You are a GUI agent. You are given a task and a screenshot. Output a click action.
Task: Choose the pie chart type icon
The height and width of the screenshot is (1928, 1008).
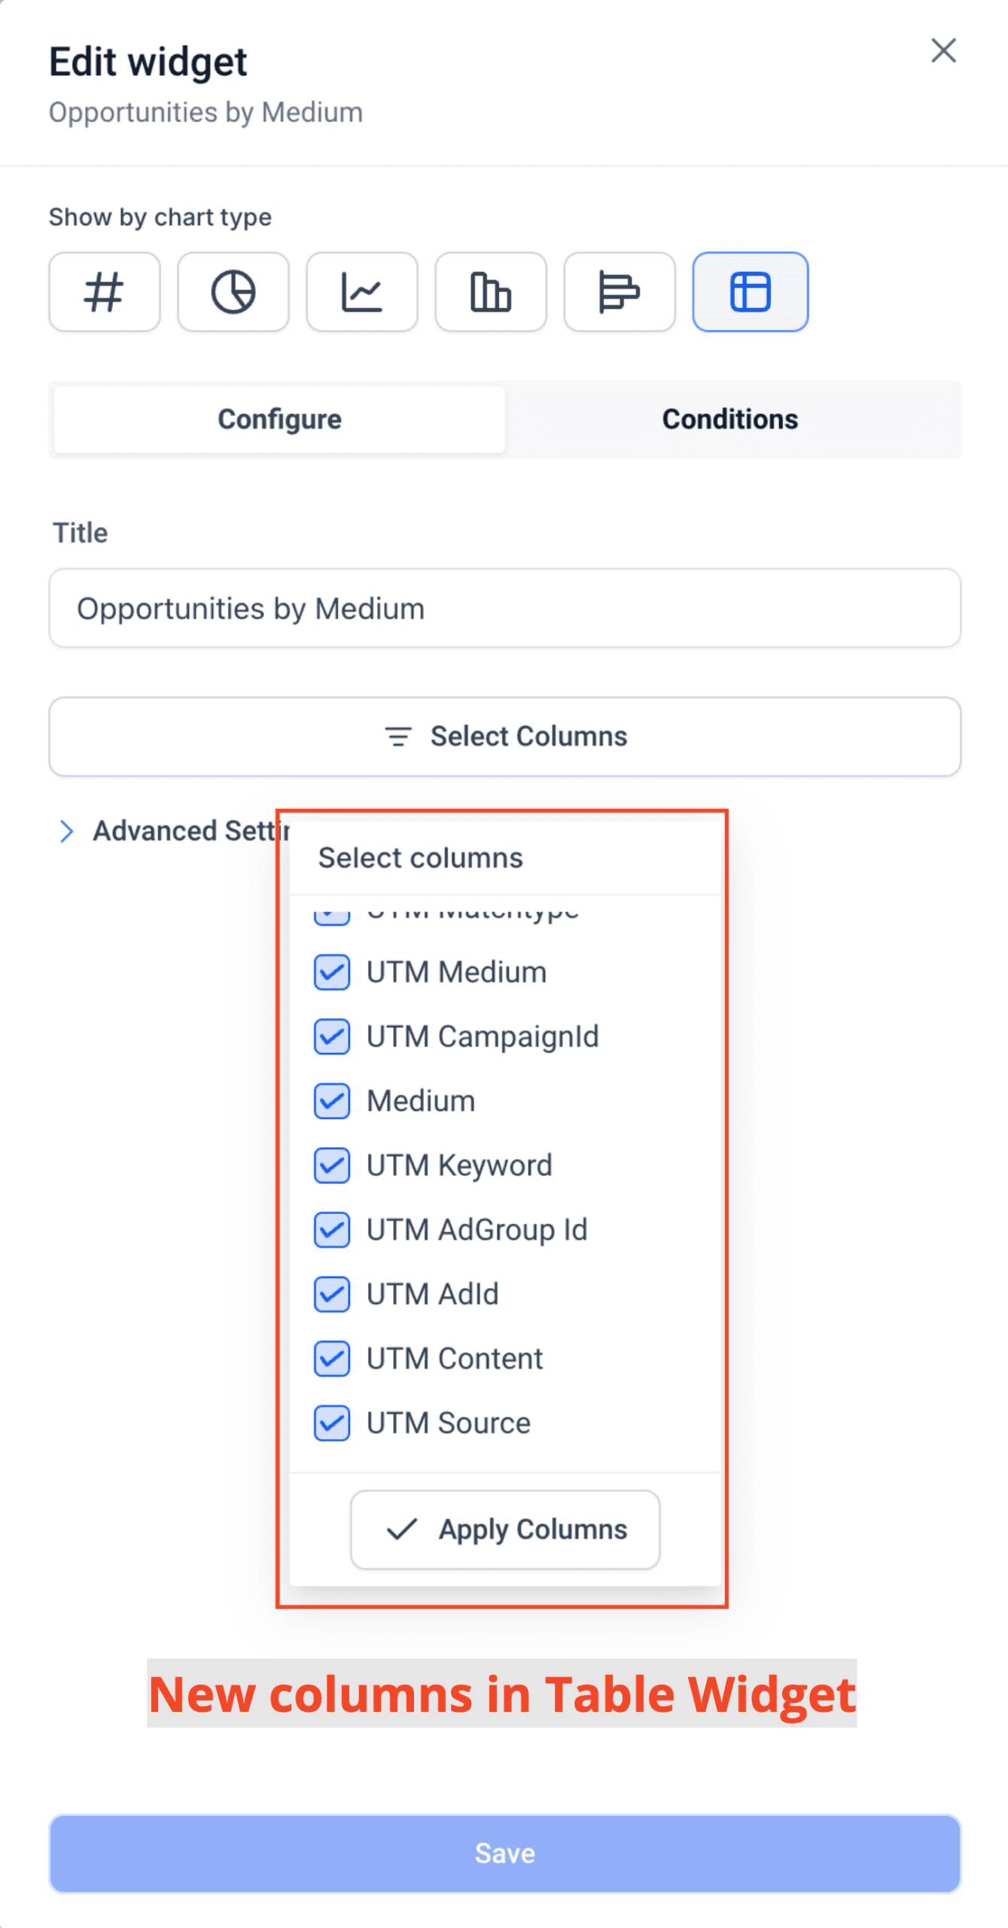click(x=233, y=292)
